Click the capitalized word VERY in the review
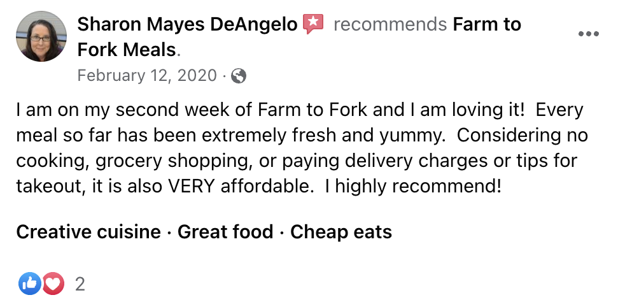This screenshot has height=302, width=625. (x=192, y=186)
